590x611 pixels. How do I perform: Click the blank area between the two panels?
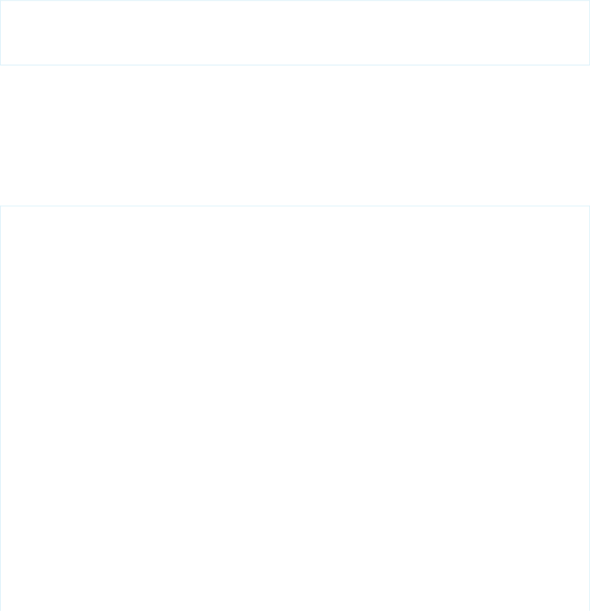point(295,135)
